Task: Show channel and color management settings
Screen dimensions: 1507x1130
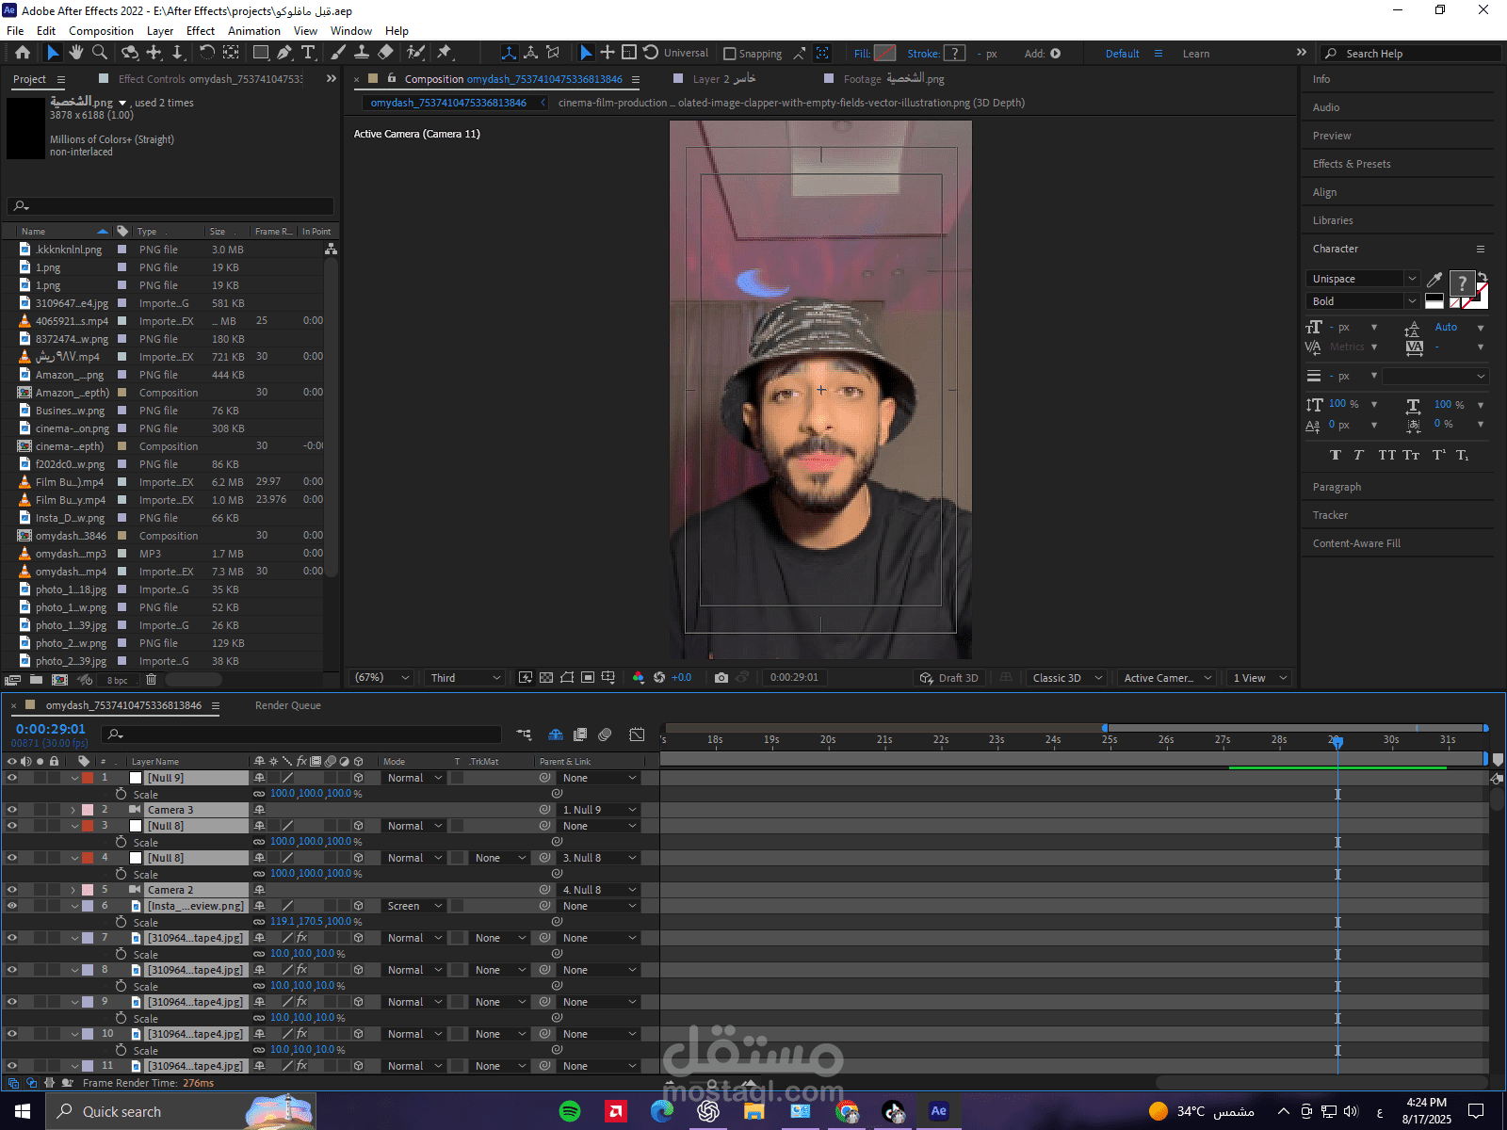Action: coord(639,678)
